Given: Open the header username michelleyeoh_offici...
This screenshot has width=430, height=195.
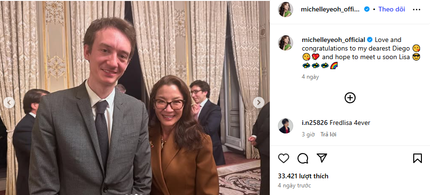Looking at the screenshot, I should (331, 9).
